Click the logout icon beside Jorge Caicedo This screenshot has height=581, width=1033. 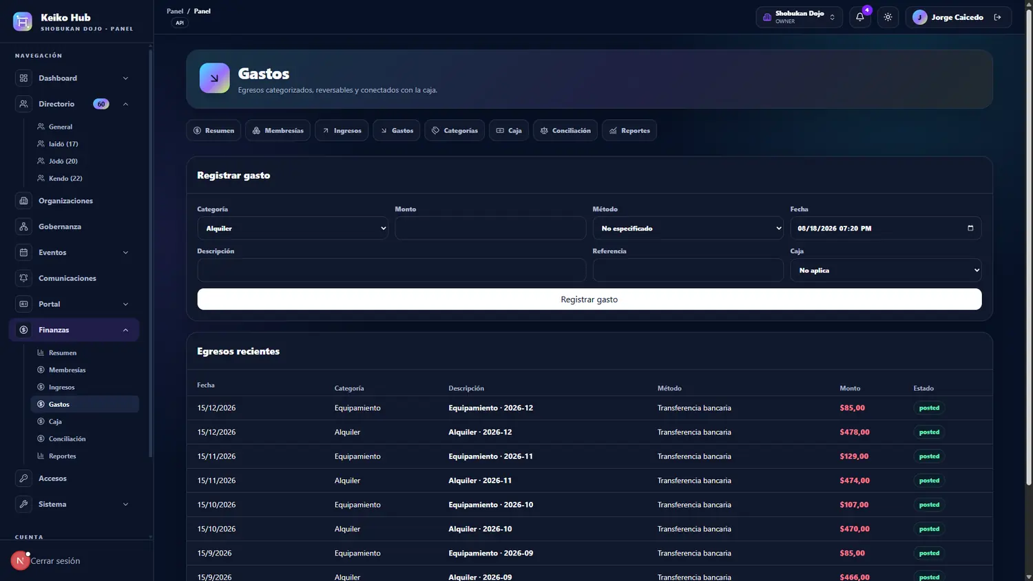[x=997, y=17]
